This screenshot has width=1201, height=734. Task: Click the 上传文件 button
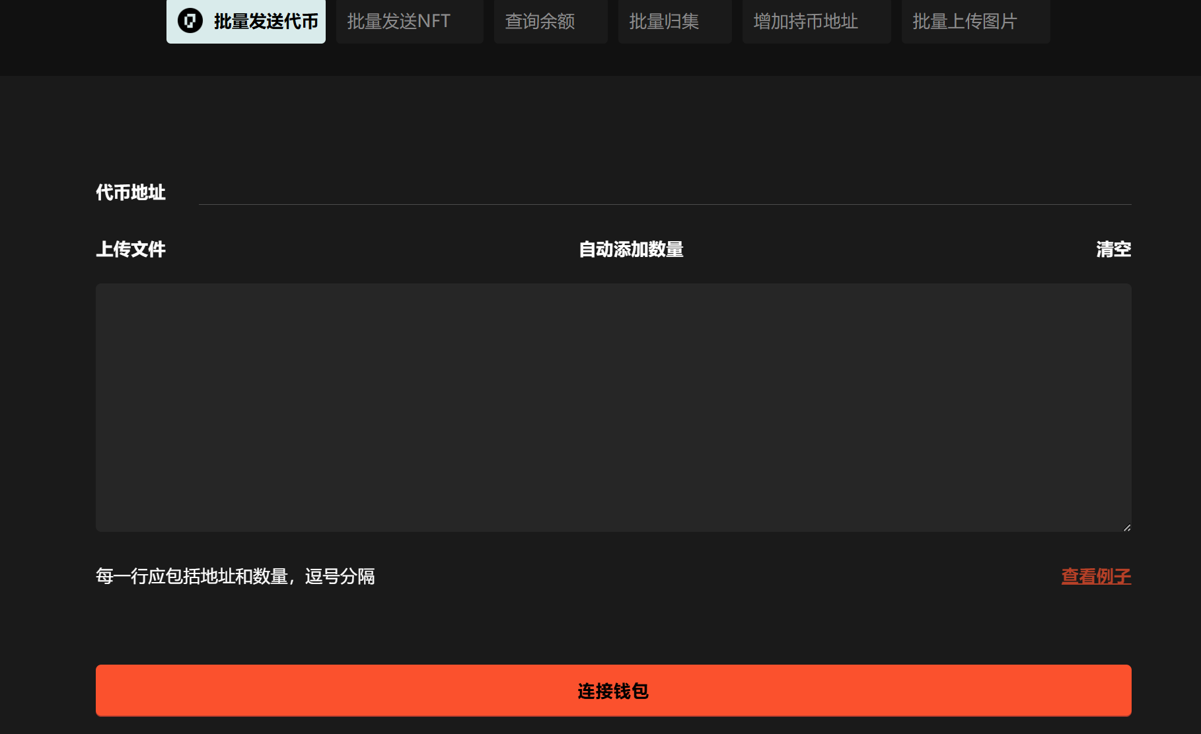coord(131,249)
